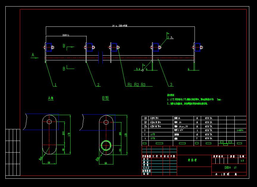Click part balloon number "2" leader label

click(98, 85)
